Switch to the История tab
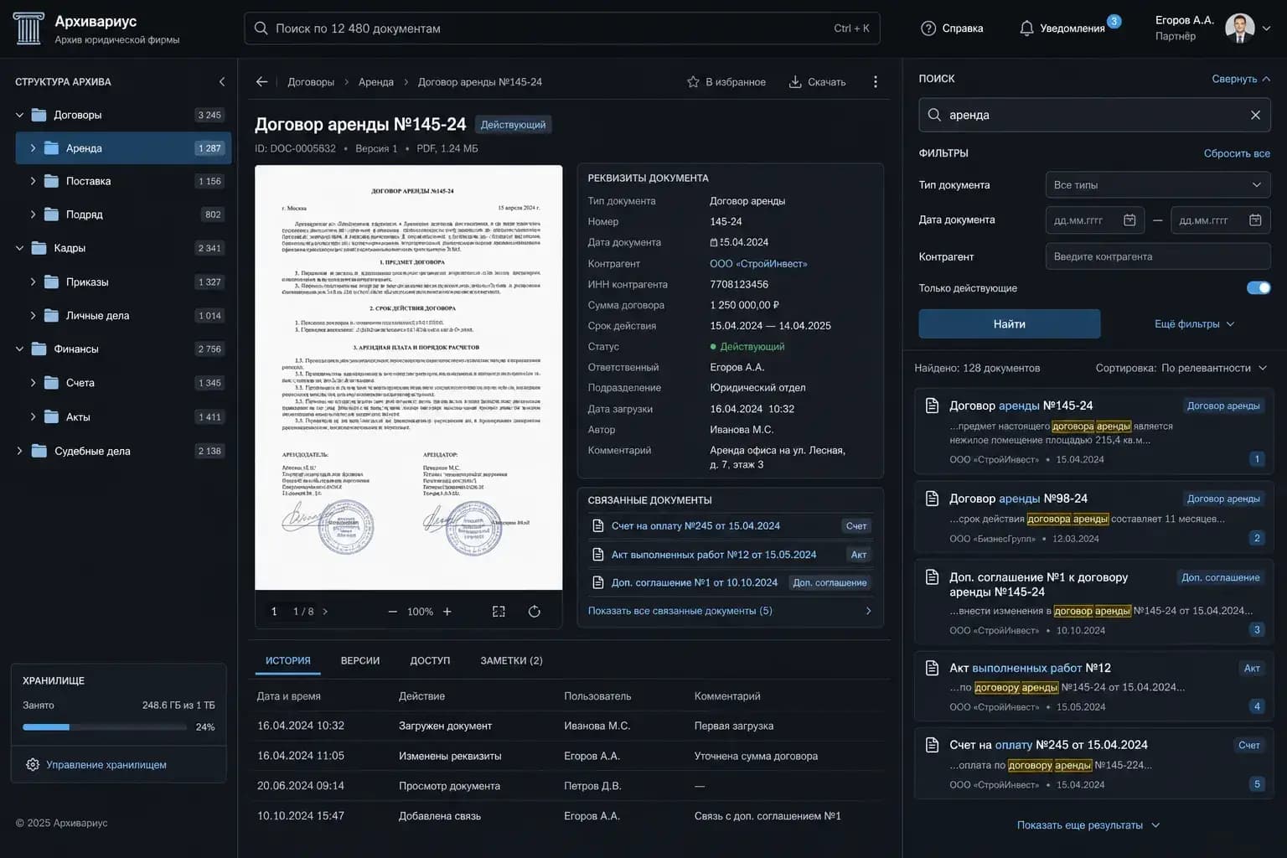Image resolution: width=1287 pixels, height=858 pixels. point(287,661)
